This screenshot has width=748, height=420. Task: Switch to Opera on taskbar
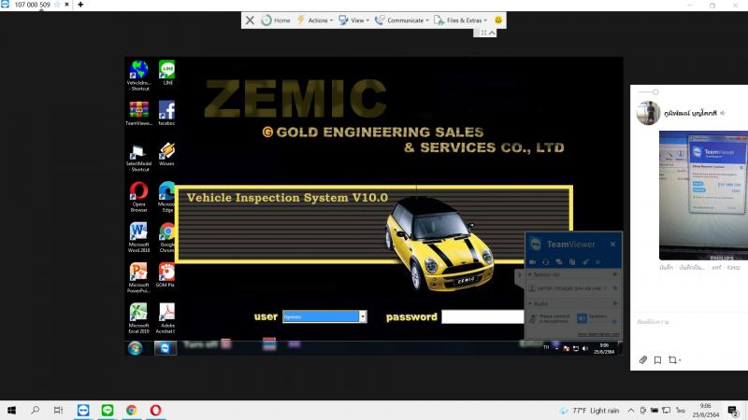(x=155, y=410)
